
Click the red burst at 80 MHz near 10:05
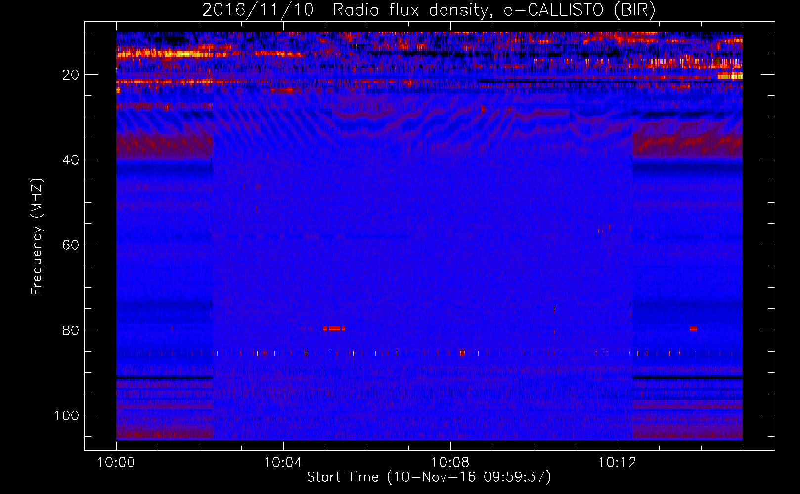point(334,329)
